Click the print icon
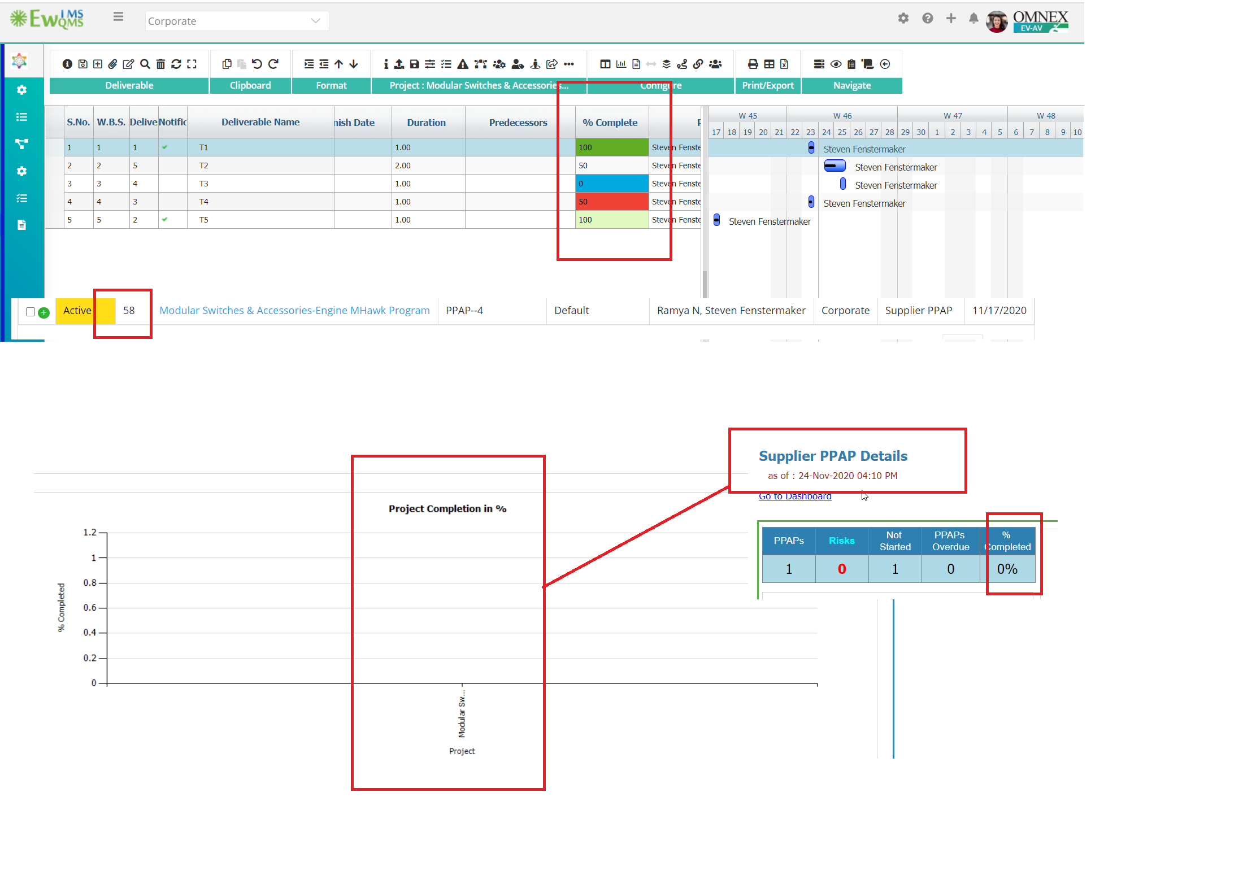Image resolution: width=1243 pixels, height=871 pixels. tap(753, 64)
